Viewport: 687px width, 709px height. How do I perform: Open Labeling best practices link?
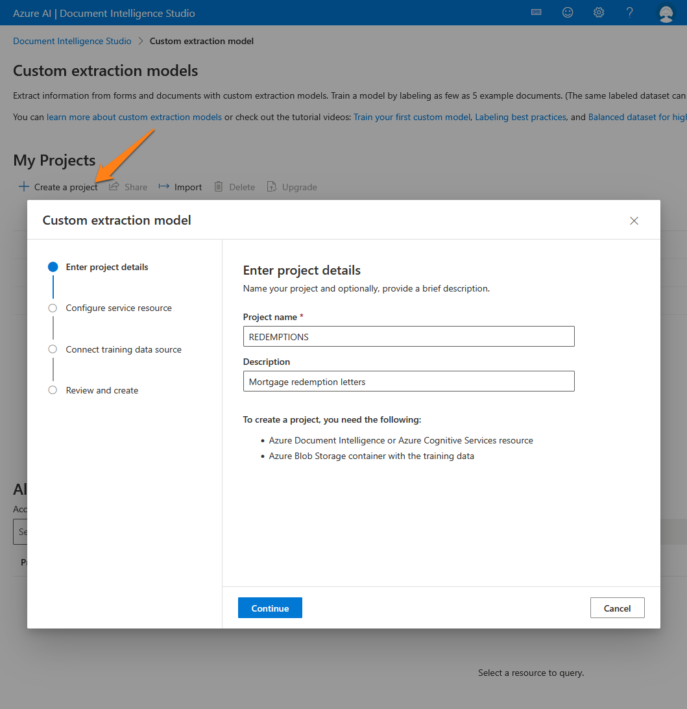[x=520, y=117]
